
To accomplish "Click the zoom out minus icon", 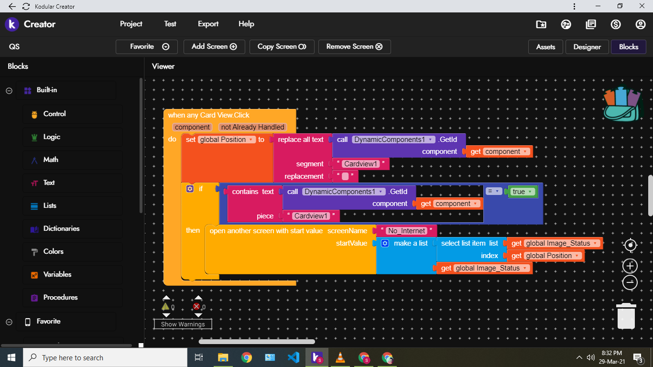I will click(630, 282).
